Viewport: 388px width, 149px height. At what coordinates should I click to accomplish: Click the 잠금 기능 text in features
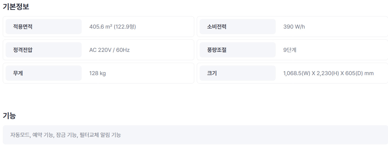click(x=66, y=135)
